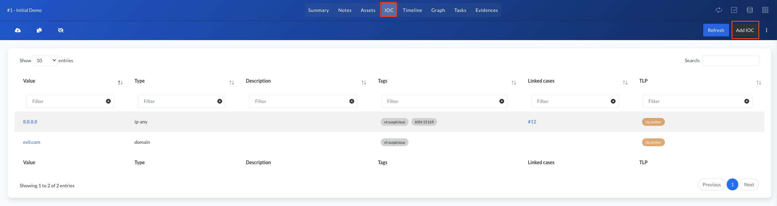Screen dimensions: 777x206
Task: Open the three-dot more options menu
Action: 766,30
